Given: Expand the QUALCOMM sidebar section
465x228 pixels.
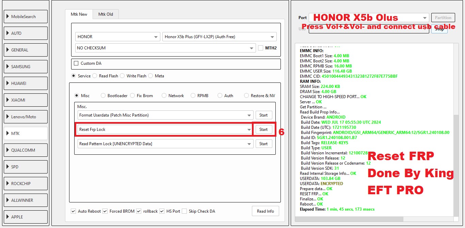Looking at the screenshot, I should [26, 150].
